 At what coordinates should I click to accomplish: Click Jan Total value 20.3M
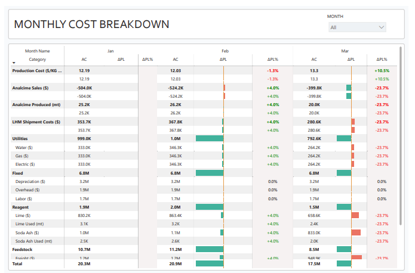point(84,263)
